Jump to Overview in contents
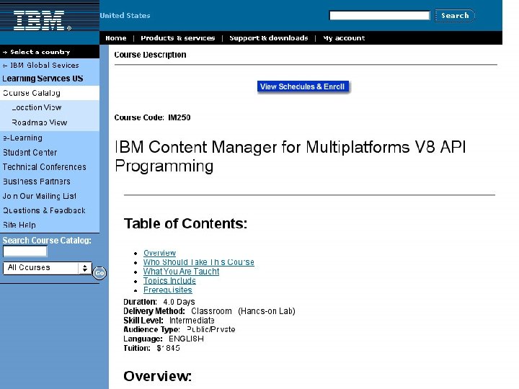The width and height of the screenshot is (519, 389). [159, 253]
